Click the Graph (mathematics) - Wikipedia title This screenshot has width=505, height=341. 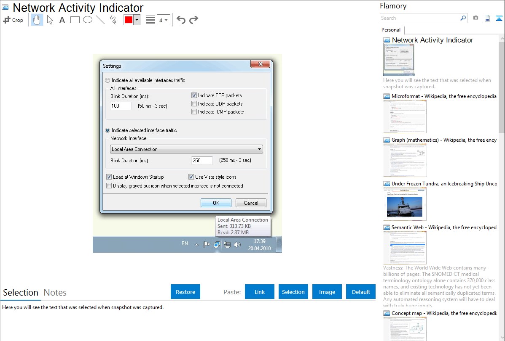(444, 140)
